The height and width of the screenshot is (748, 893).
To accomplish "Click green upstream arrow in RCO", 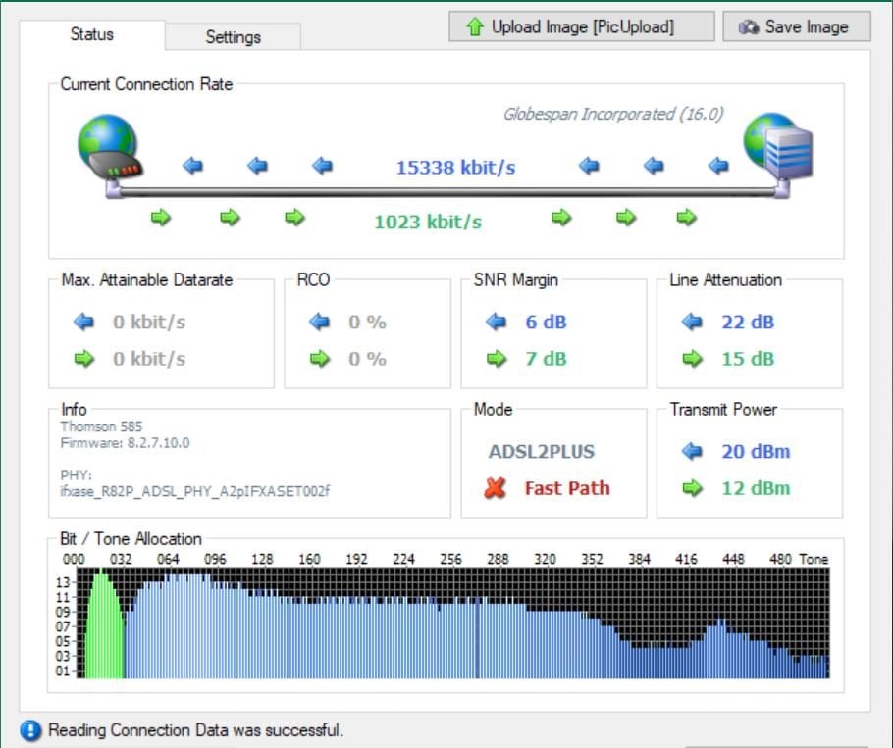I will click(x=320, y=359).
